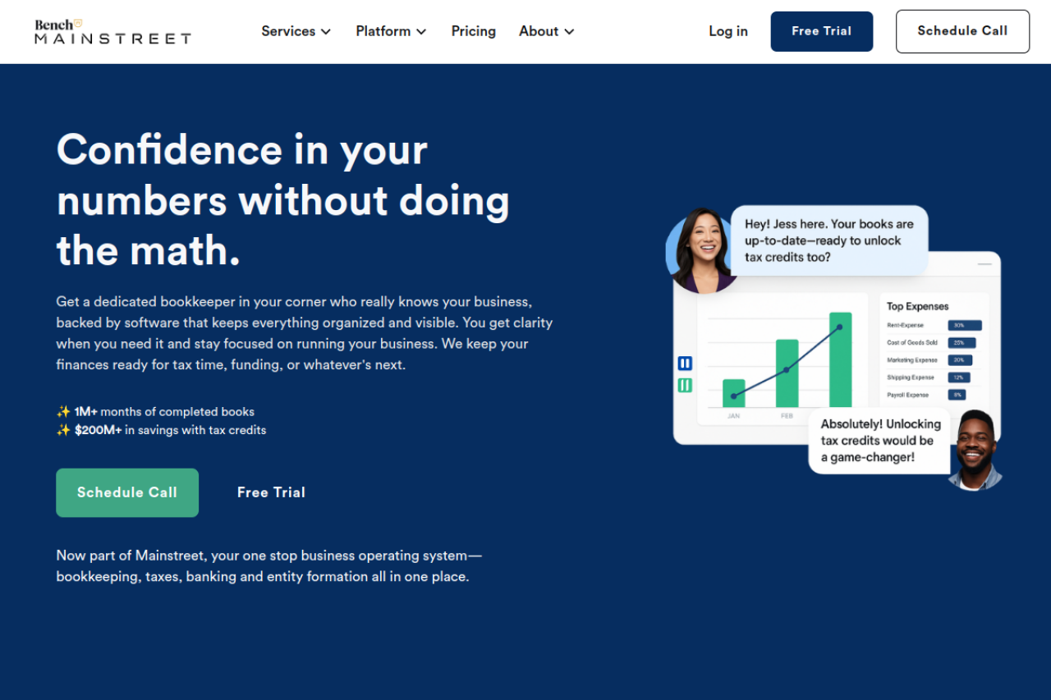This screenshot has height=700, width=1051.
Task: Click the 12% Shipping Expense bar
Action: point(959,377)
